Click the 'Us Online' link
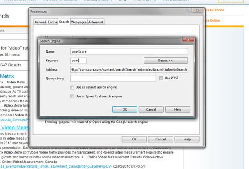The height and width of the screenshot is (169, 249). click(212, 20)
